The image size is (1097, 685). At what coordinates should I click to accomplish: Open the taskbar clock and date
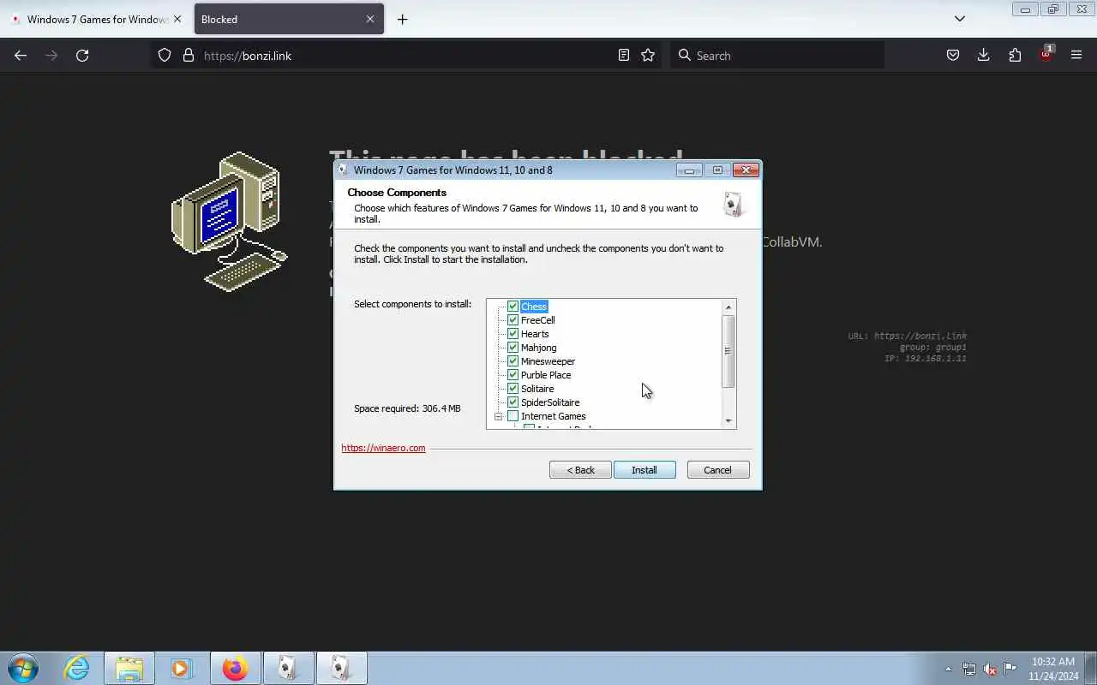point(1052,669)
